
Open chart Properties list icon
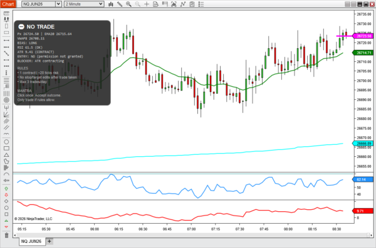point(201,4)
